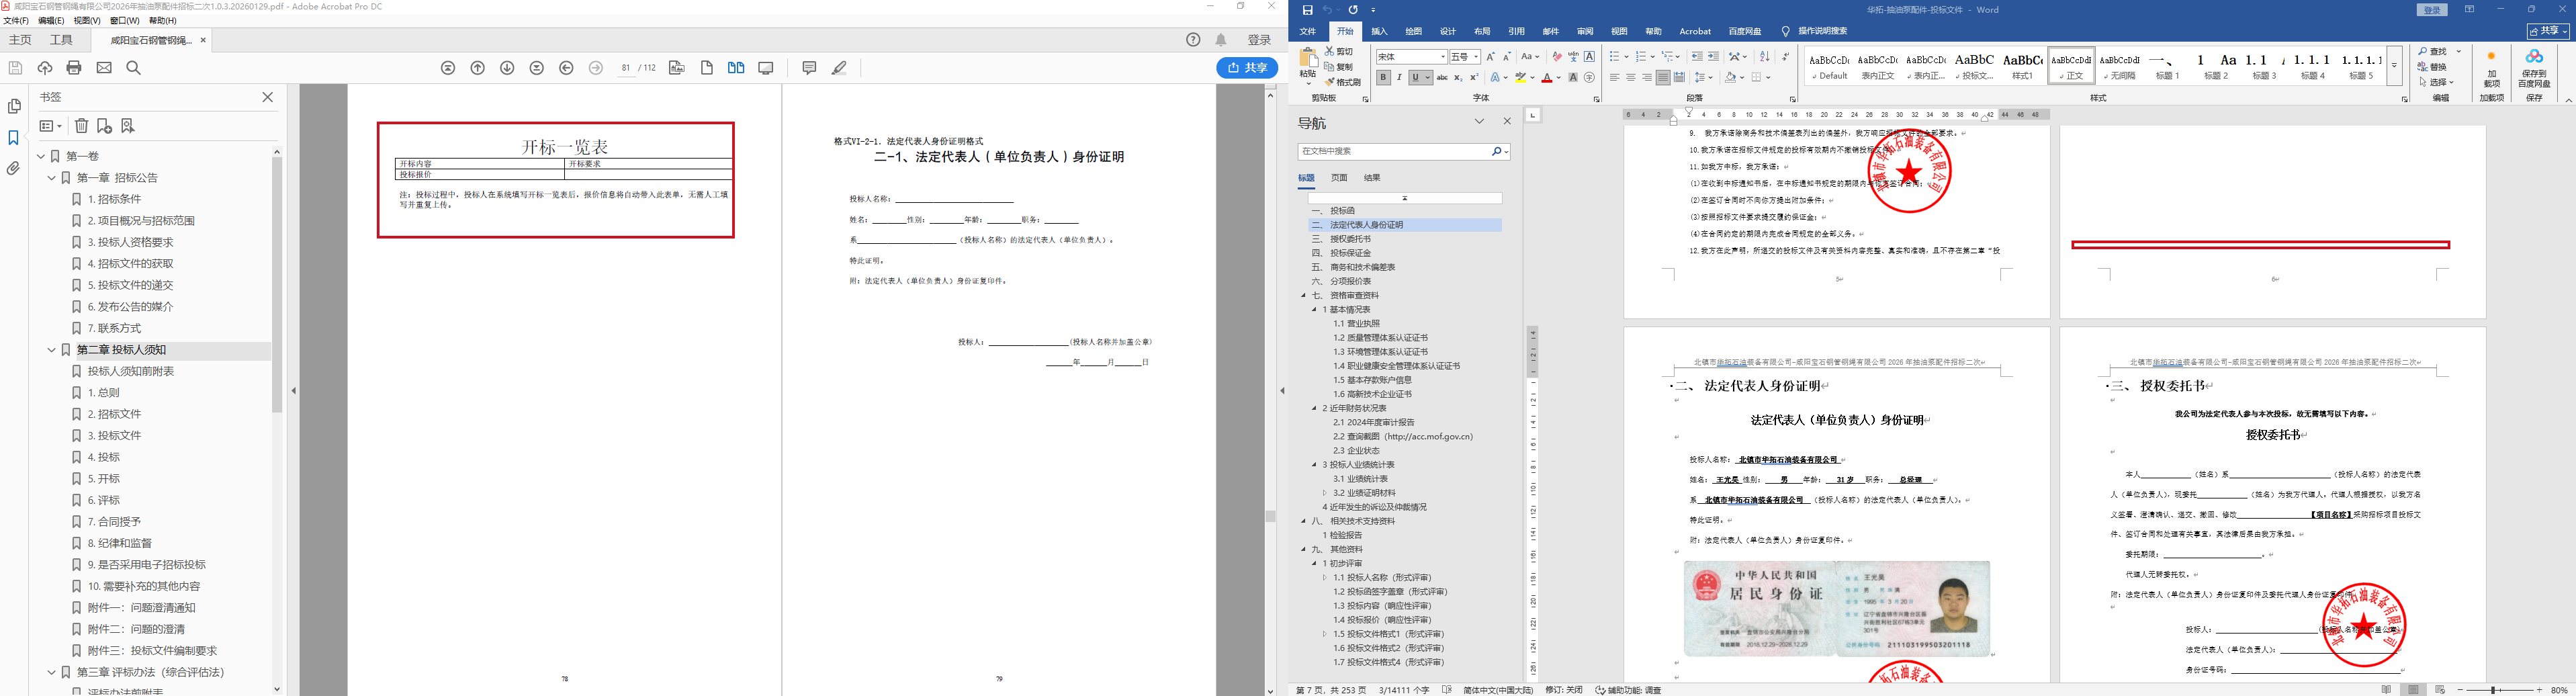Image resolution: width=2576 pixels, height=696 pixels.
Task: Open Acrobat 文件(F) menu
Action: coord(16,20)
